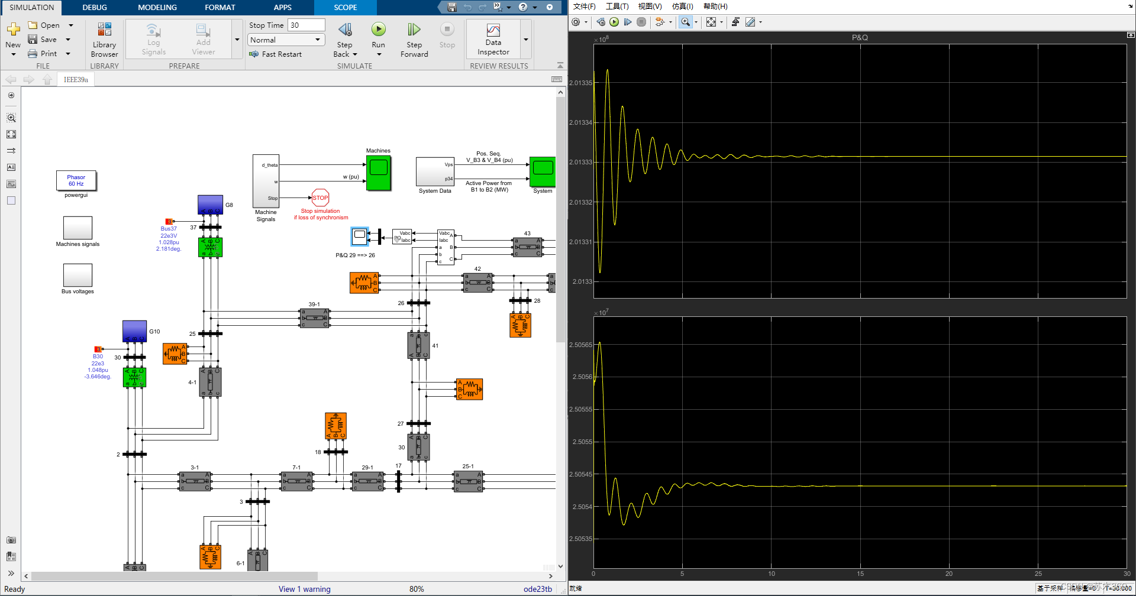Viewport: 1136px width, 596px height.
Task: Expand the Step Back dropdown arrow
Action: [355, 54]
